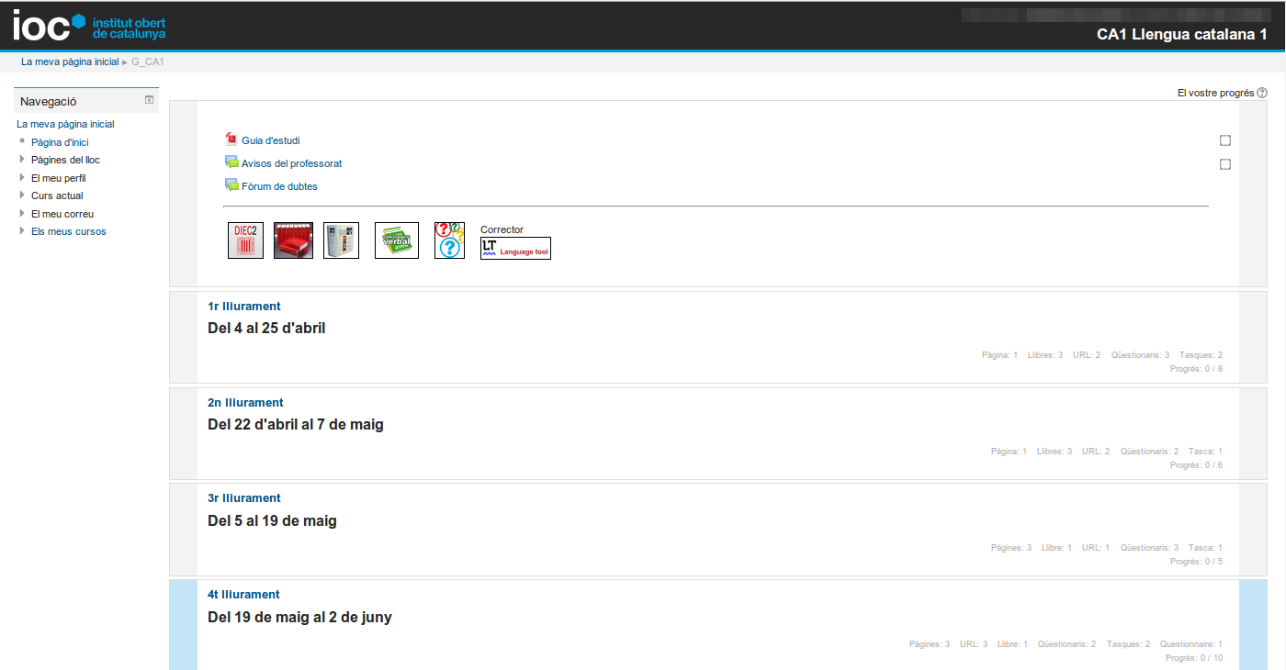The image size is (1286, 670).
Task: Open the DIEC2 dictionary icon
Action: pos(245,240)
